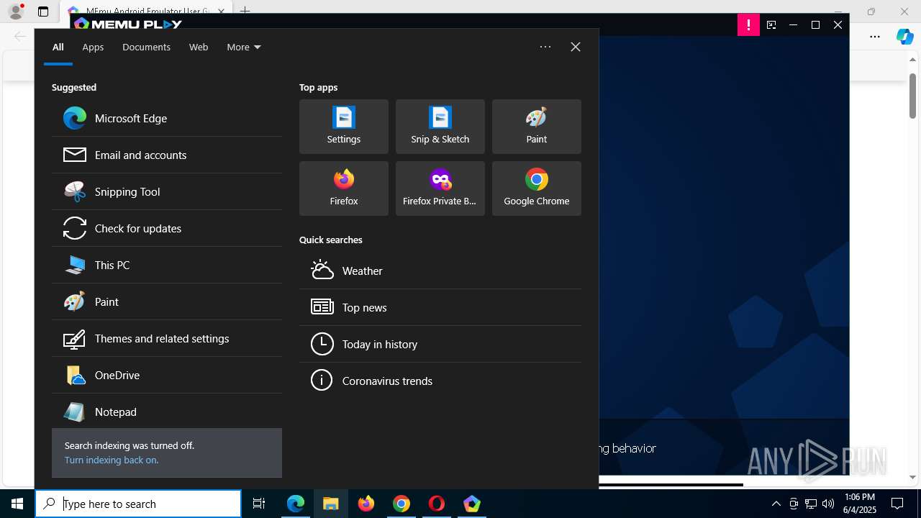The image size is (921, 518).
Task: Open Edge profile icon
Action: tap(16, 12)
